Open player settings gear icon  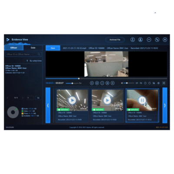click(x=158, y=83)
